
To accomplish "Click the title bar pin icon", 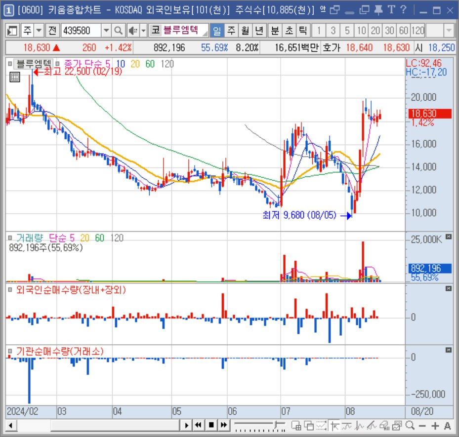I will click(378, 10).
